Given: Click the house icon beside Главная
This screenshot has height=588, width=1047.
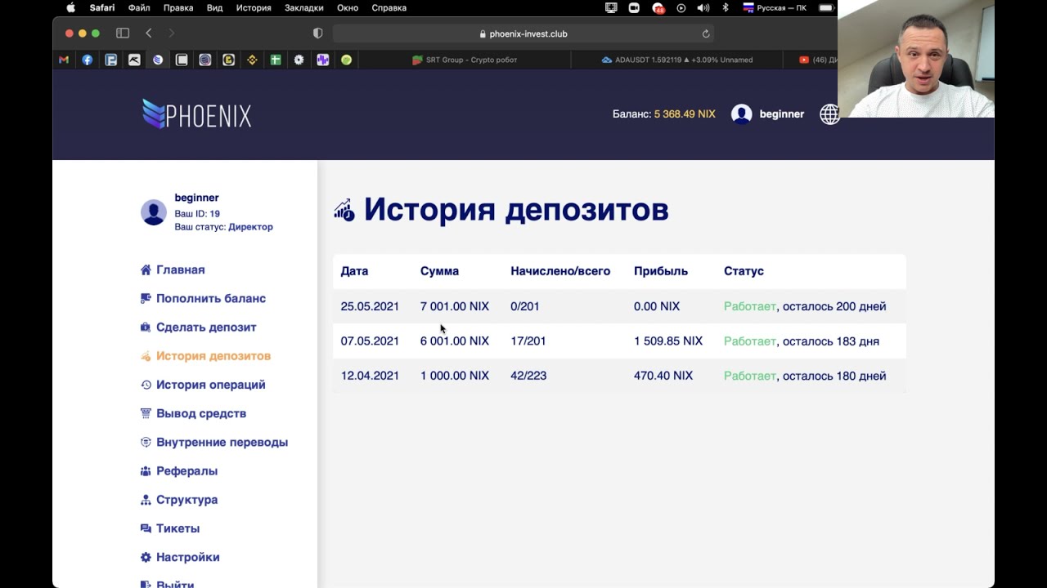Looking at the screenshot, I should 146,270.
